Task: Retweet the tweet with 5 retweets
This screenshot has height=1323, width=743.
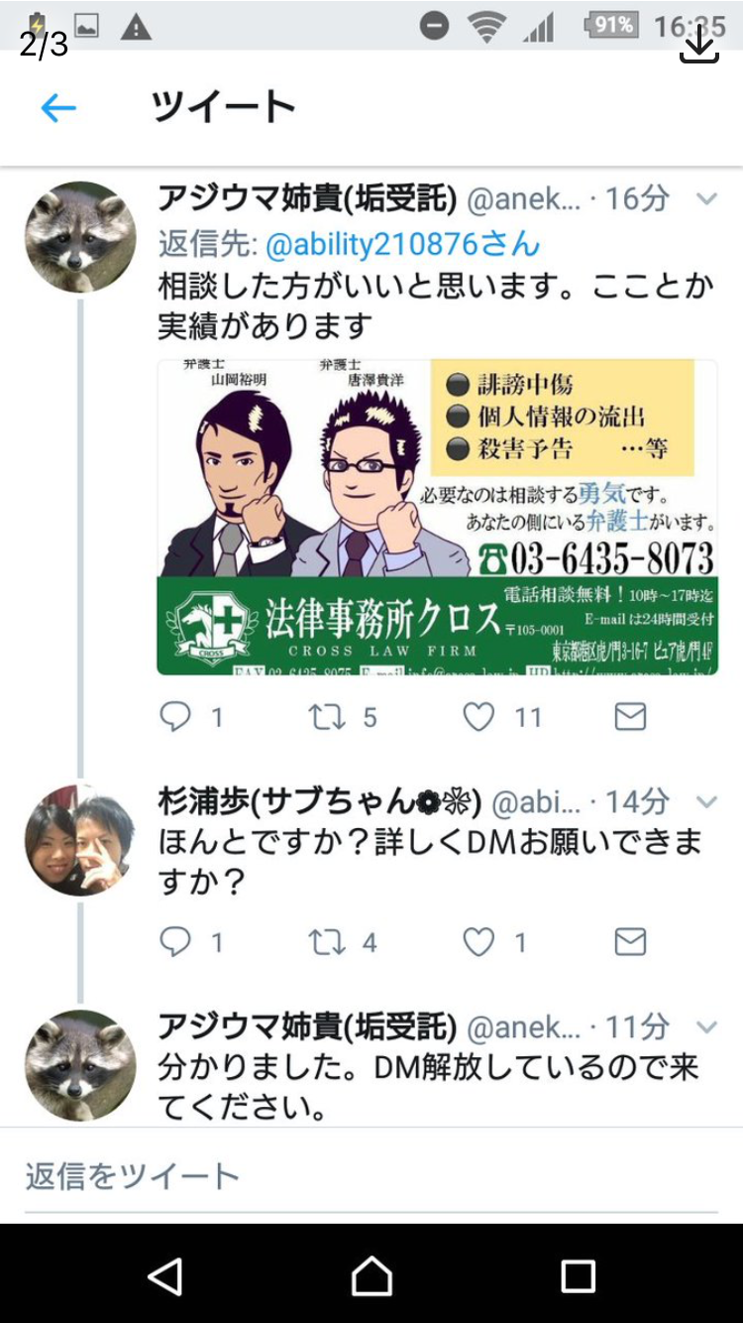Action: click(327, 716)
